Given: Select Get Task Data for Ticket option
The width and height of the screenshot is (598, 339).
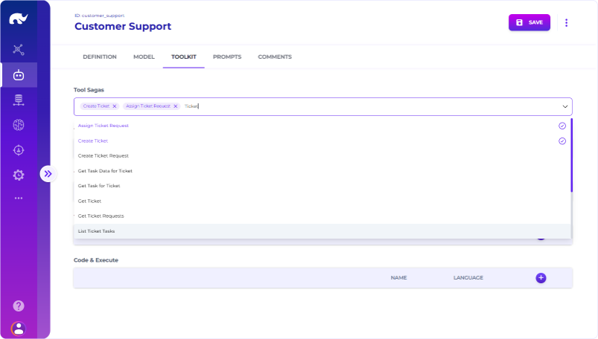Looking at the screenshot, I should (x=322, y=171).
